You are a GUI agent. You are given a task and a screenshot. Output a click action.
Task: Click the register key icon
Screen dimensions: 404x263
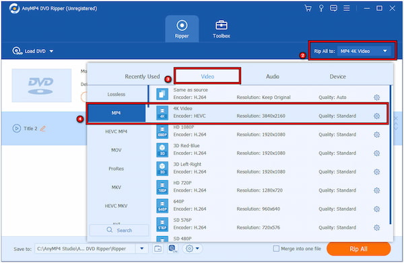[x=321, y=8]
